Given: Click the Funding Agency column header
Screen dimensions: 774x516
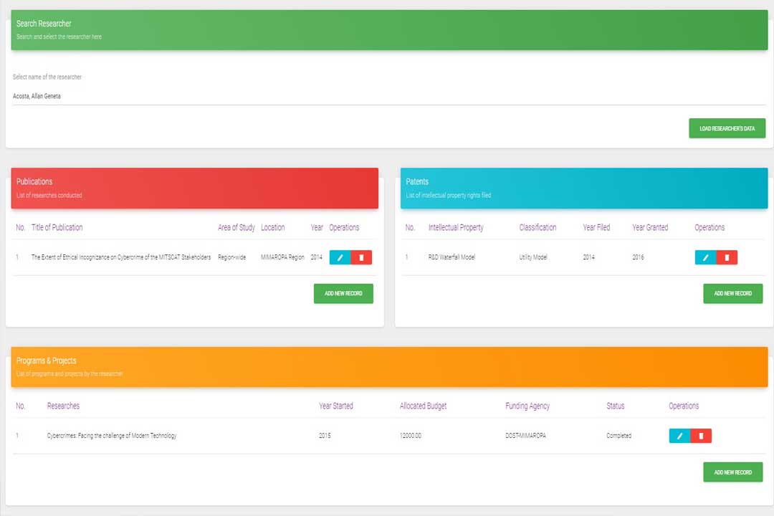Looking at the screenshot, I should 527,406.
